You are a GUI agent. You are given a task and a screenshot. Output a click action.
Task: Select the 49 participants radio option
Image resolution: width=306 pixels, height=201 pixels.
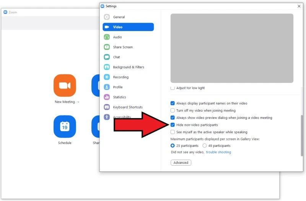point(205,146)
